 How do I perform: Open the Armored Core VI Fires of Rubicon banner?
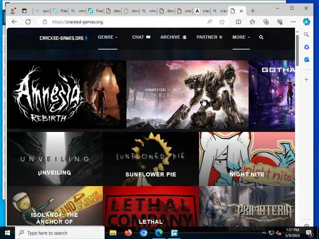pos(187,95)
